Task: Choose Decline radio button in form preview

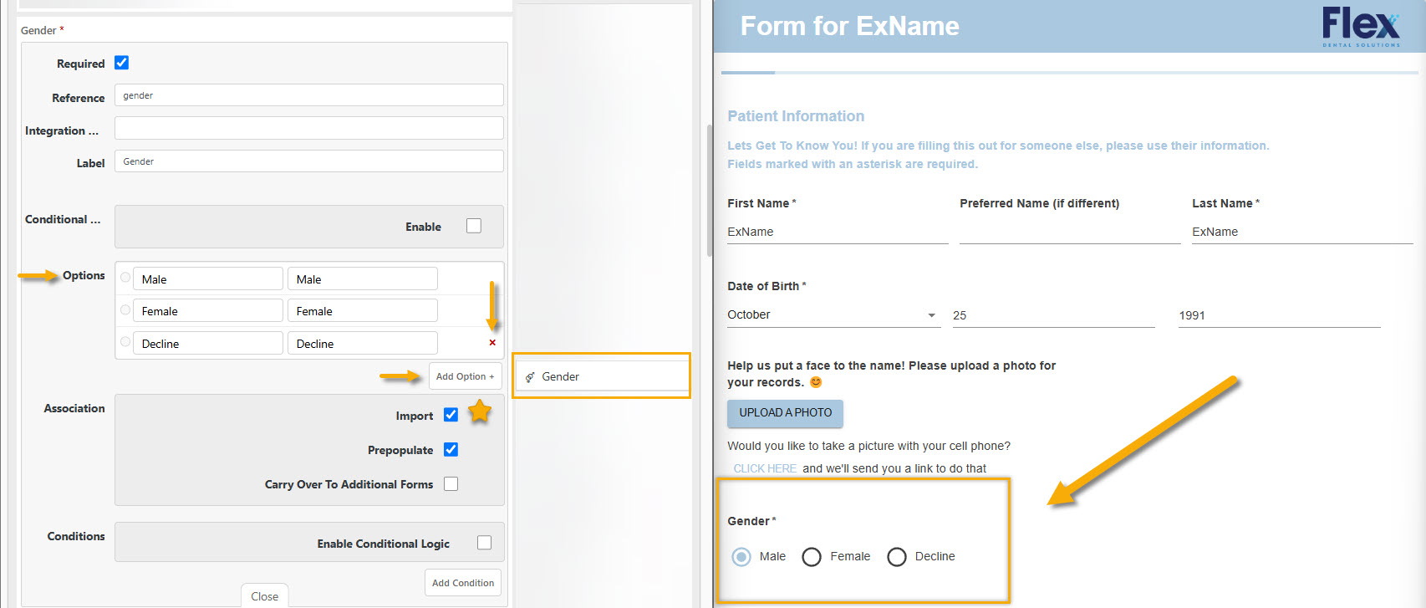Action: coord(897,557)
